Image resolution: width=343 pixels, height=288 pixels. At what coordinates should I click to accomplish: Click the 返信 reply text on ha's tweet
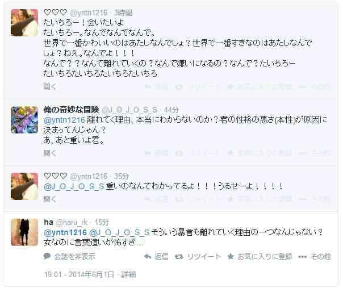point(161,257)
